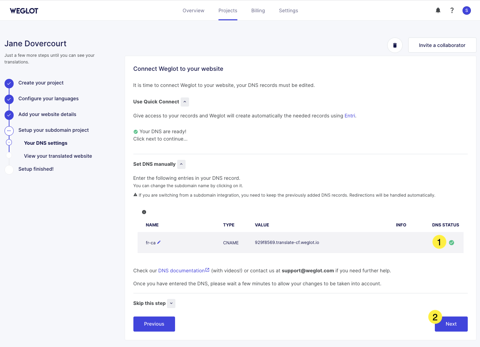Click Invite a collaborator button
Viewport: 480px width, 347px height.
[x=442, y=45]
